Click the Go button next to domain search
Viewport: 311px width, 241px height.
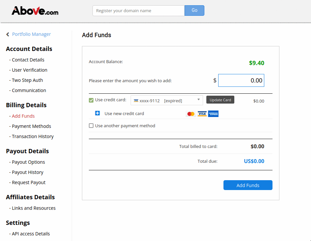coord(194,11)
